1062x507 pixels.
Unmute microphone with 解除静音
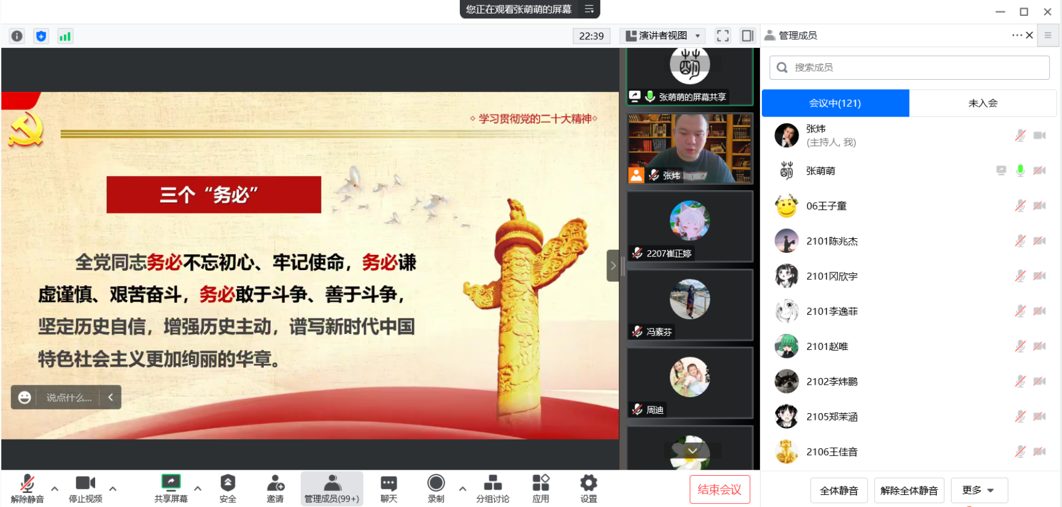click(27, 489)
